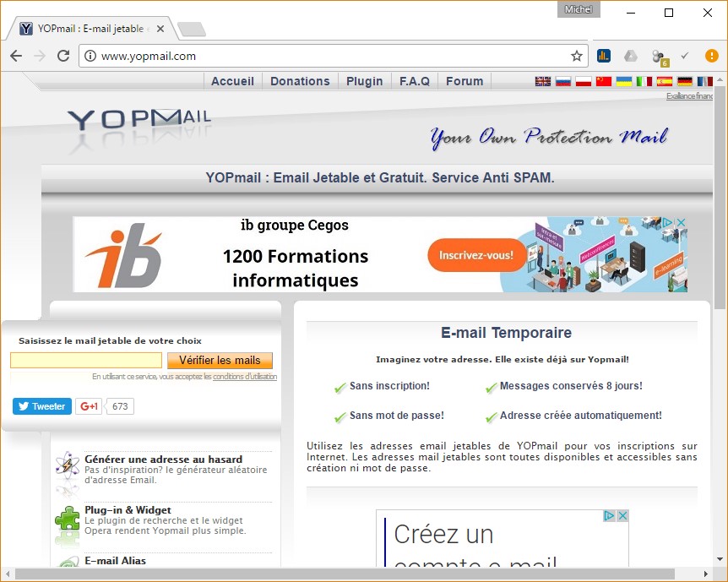Viewport: 728px width, 582px height.
Task: Close the ib Cegos banner ad
Action: point(681,222)
